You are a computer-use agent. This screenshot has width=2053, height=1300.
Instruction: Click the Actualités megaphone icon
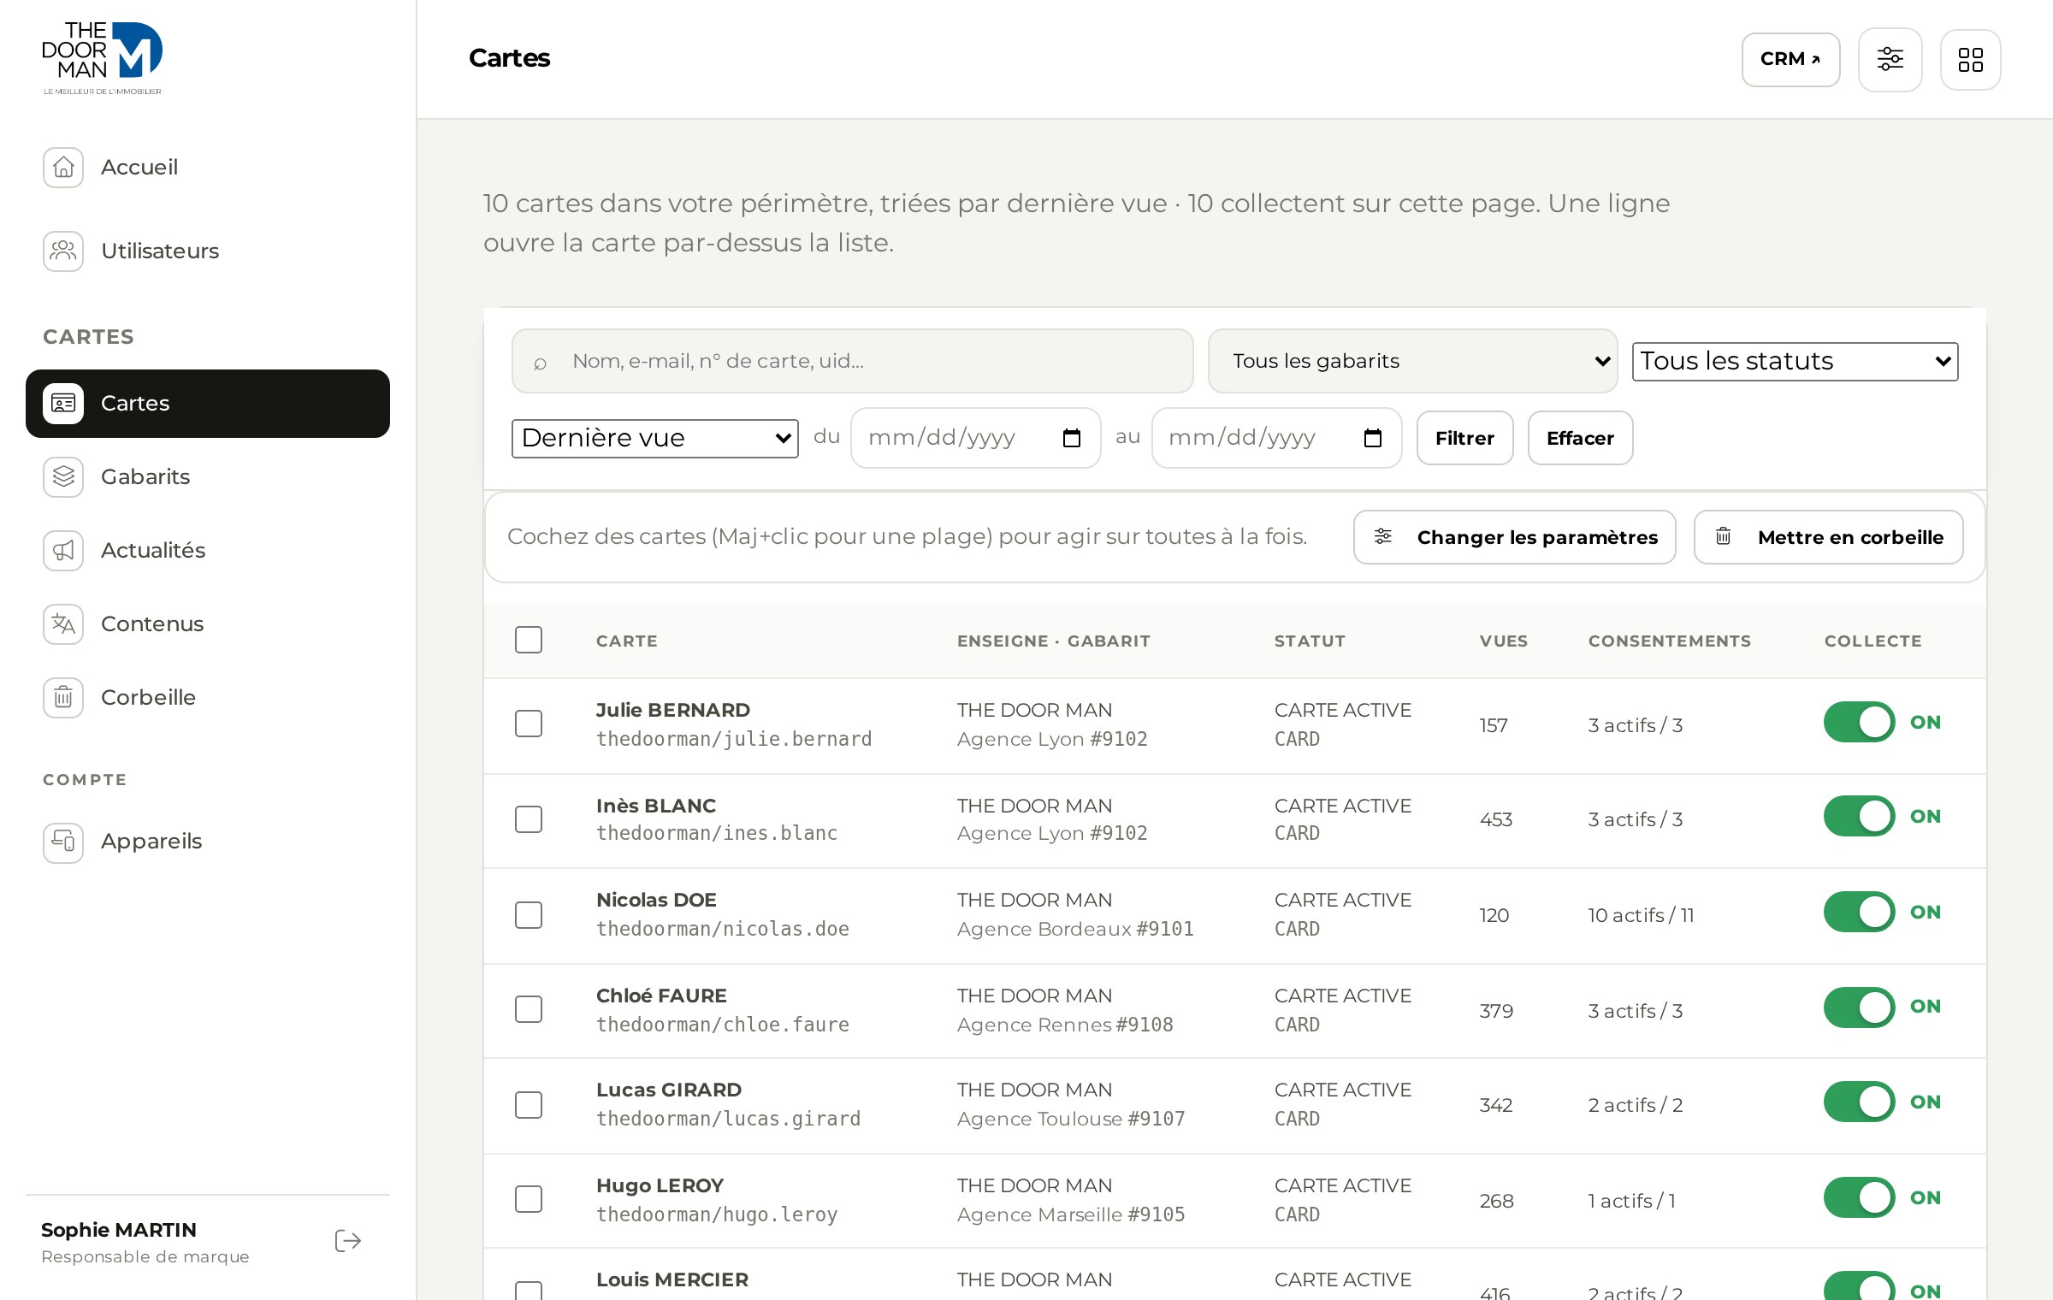pyautogui.click(x=63, y=550)
